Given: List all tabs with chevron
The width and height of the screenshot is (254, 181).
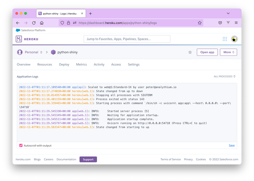Looking at the screenshot, I should click(x=228, y=14).
